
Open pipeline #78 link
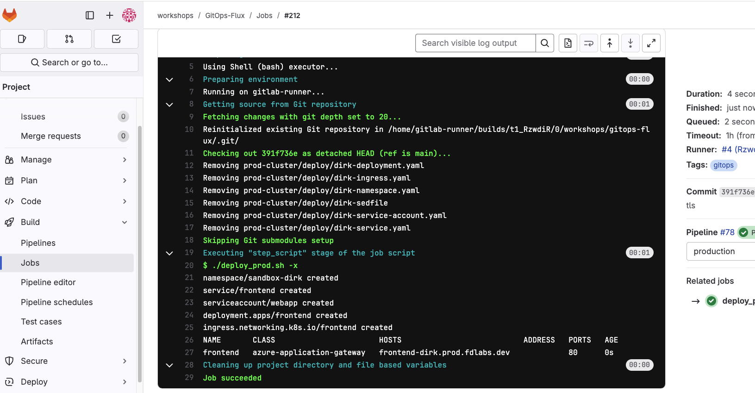(x=727, y=232)
